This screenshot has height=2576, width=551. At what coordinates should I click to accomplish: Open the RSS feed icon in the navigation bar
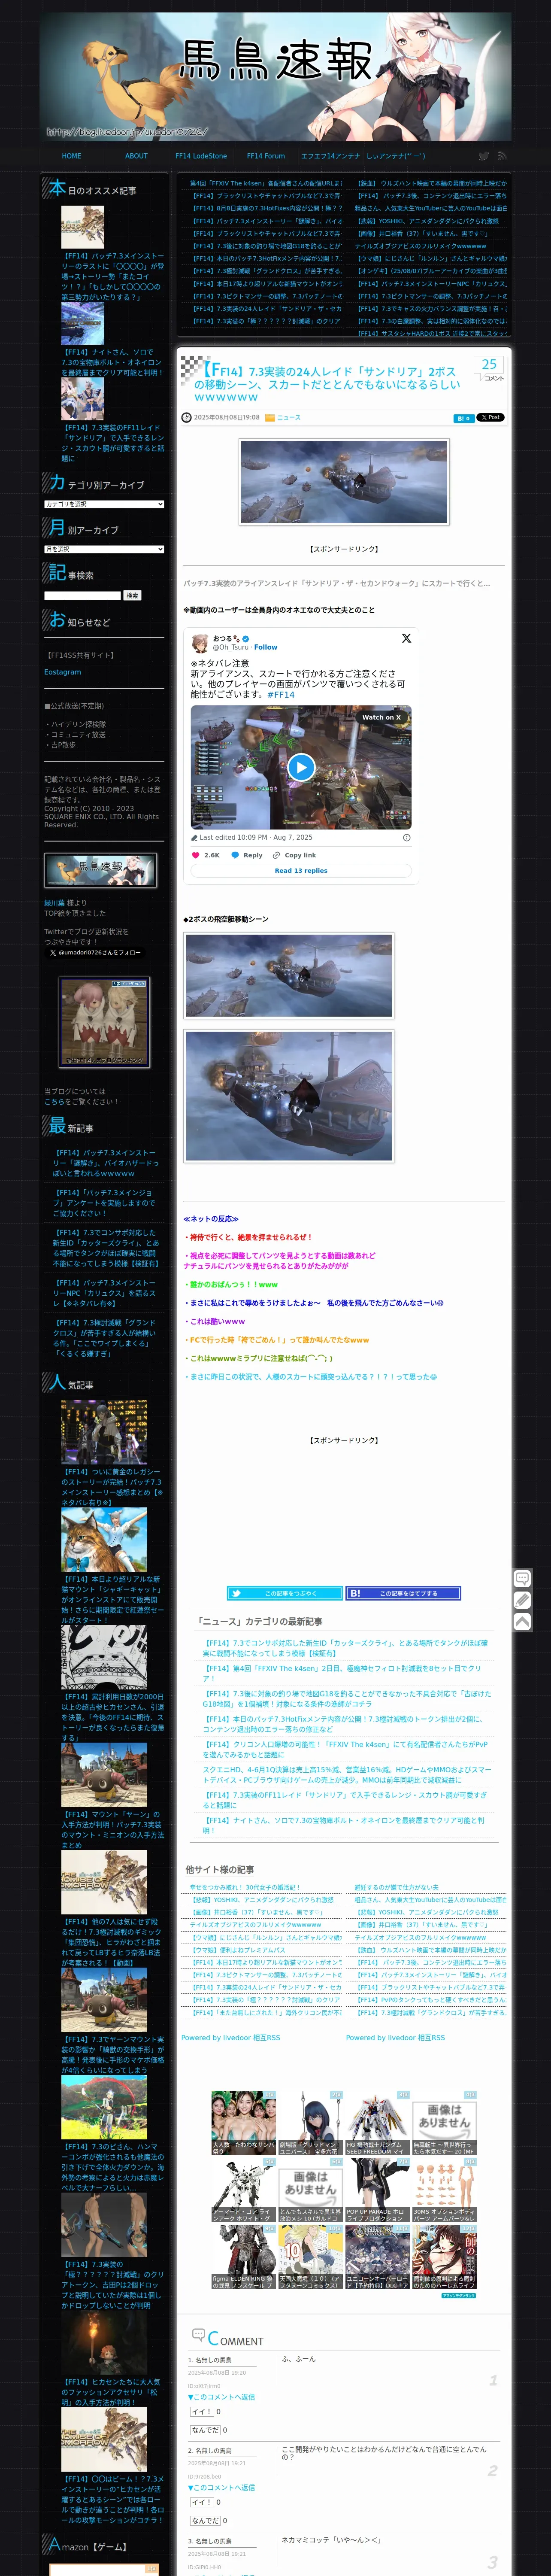[502, 156]
